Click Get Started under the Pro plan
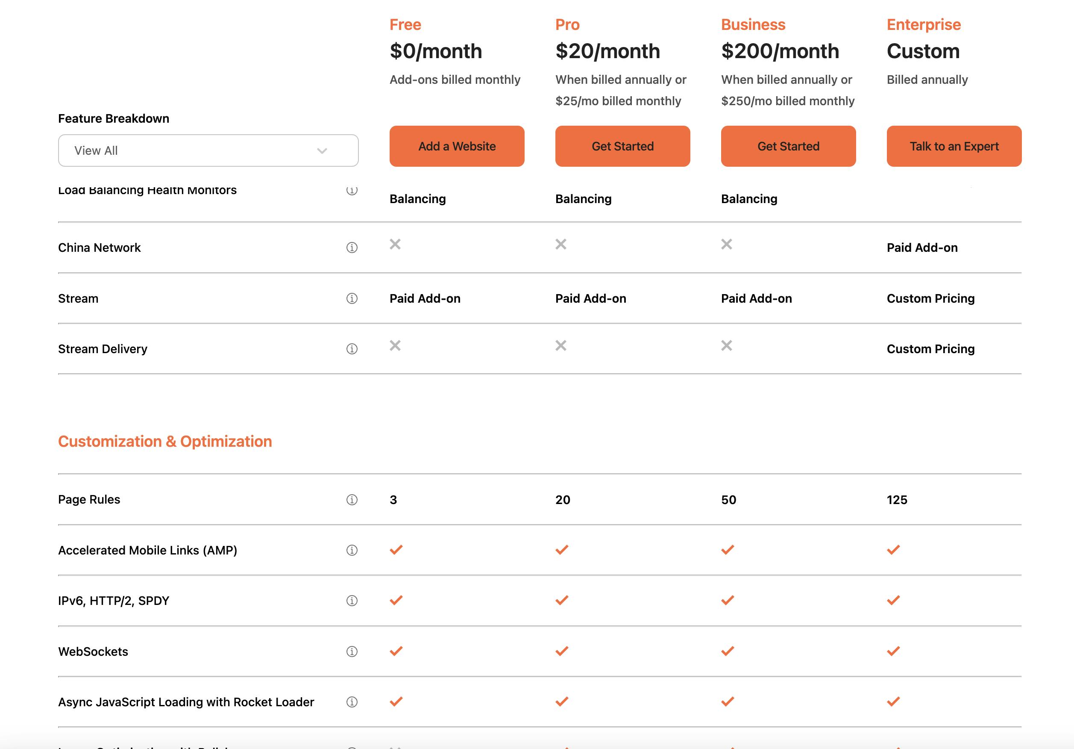 [x=622, y=146]
